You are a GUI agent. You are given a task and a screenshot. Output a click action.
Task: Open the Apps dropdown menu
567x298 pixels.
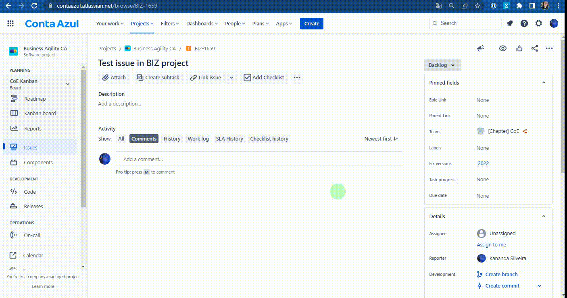pos(284,23)
